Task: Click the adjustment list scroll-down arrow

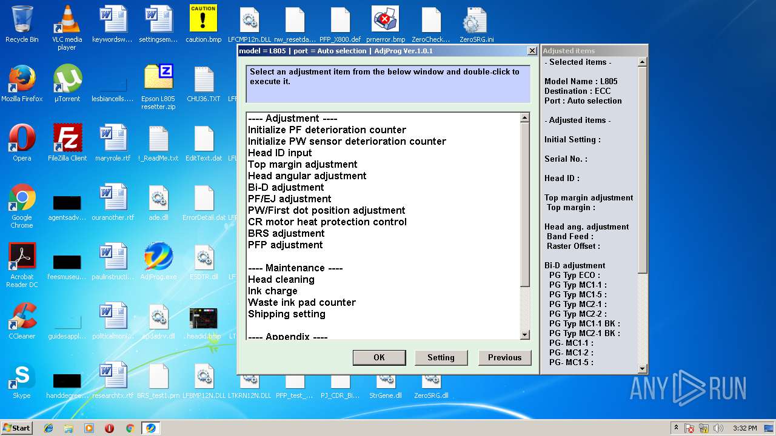Action: click(525, 335)
